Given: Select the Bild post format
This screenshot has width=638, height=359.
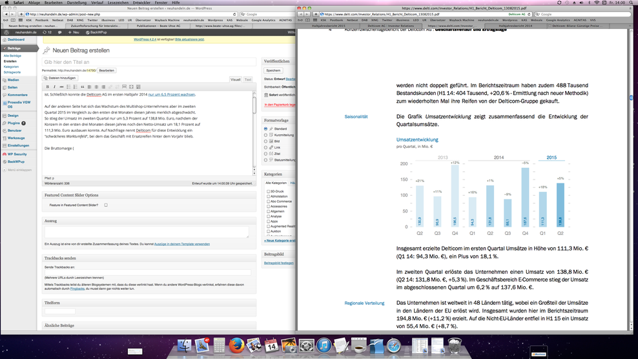Looking at the screenshot, I should pos(265,141).
